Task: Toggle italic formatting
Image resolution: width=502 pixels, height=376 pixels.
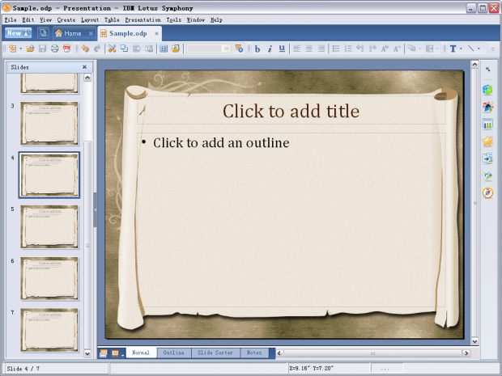Action: coord(270,49)
